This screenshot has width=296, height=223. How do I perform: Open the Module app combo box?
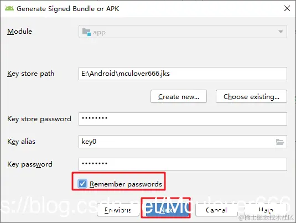183,32
